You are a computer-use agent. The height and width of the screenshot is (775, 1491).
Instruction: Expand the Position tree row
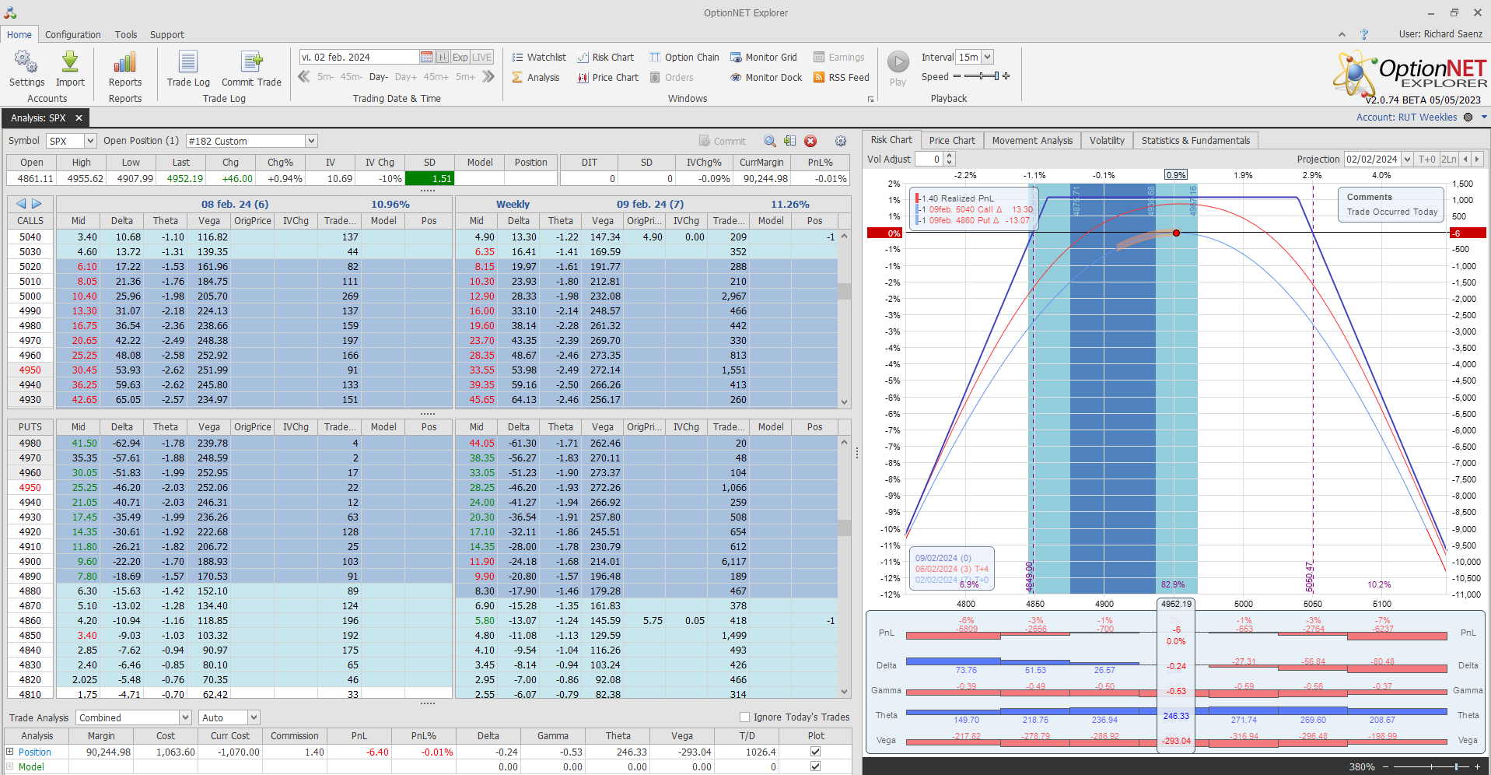[10, 752]
